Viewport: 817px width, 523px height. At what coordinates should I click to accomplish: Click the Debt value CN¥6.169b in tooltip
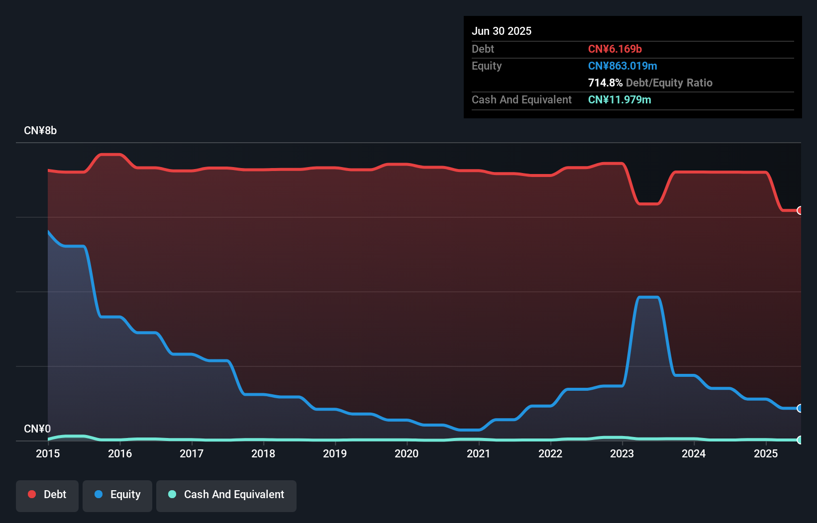(615, 49)
